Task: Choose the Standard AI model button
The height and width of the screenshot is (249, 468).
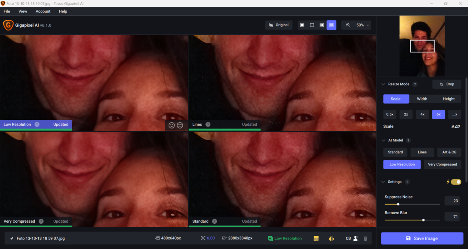Action: click(x=395, y=152)
